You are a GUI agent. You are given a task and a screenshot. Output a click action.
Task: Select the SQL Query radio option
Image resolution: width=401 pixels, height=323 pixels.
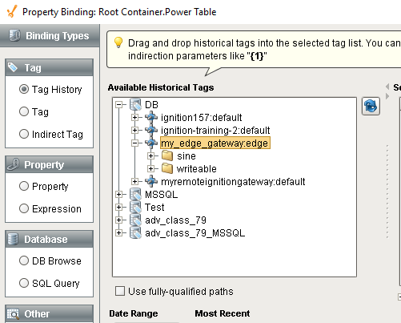click(x=24, y=283)
